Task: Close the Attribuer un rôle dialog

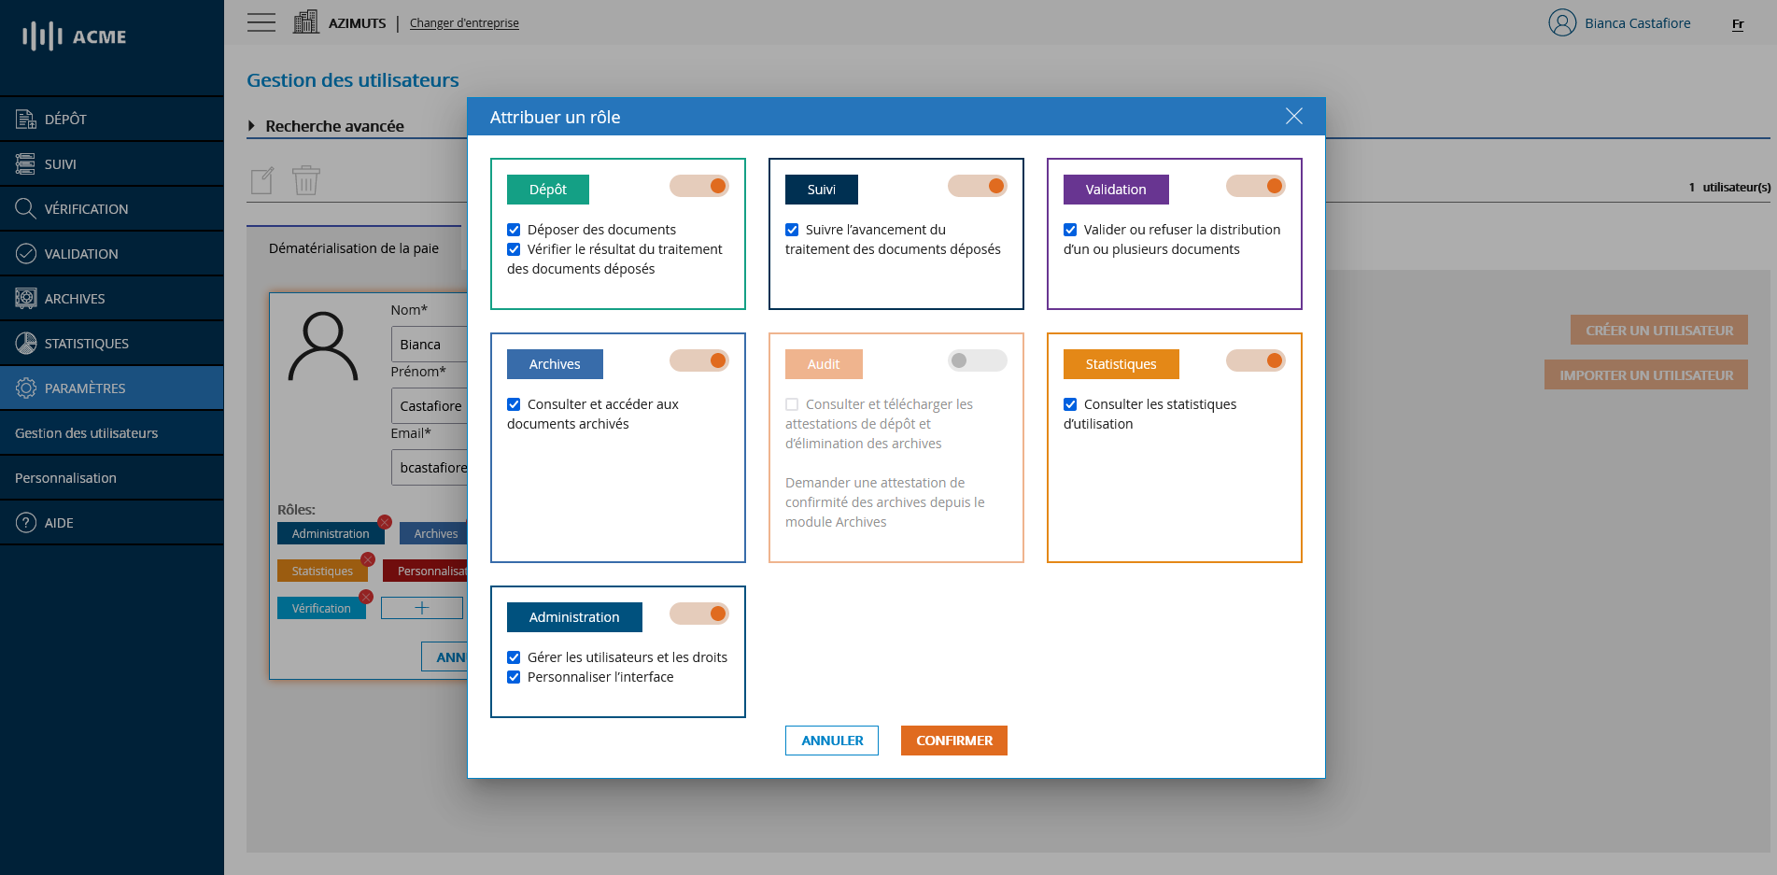Action: 1293,116
